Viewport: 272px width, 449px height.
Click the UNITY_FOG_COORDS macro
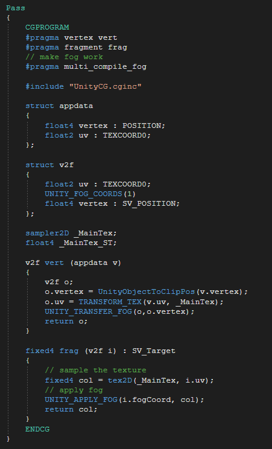point(83,194)
